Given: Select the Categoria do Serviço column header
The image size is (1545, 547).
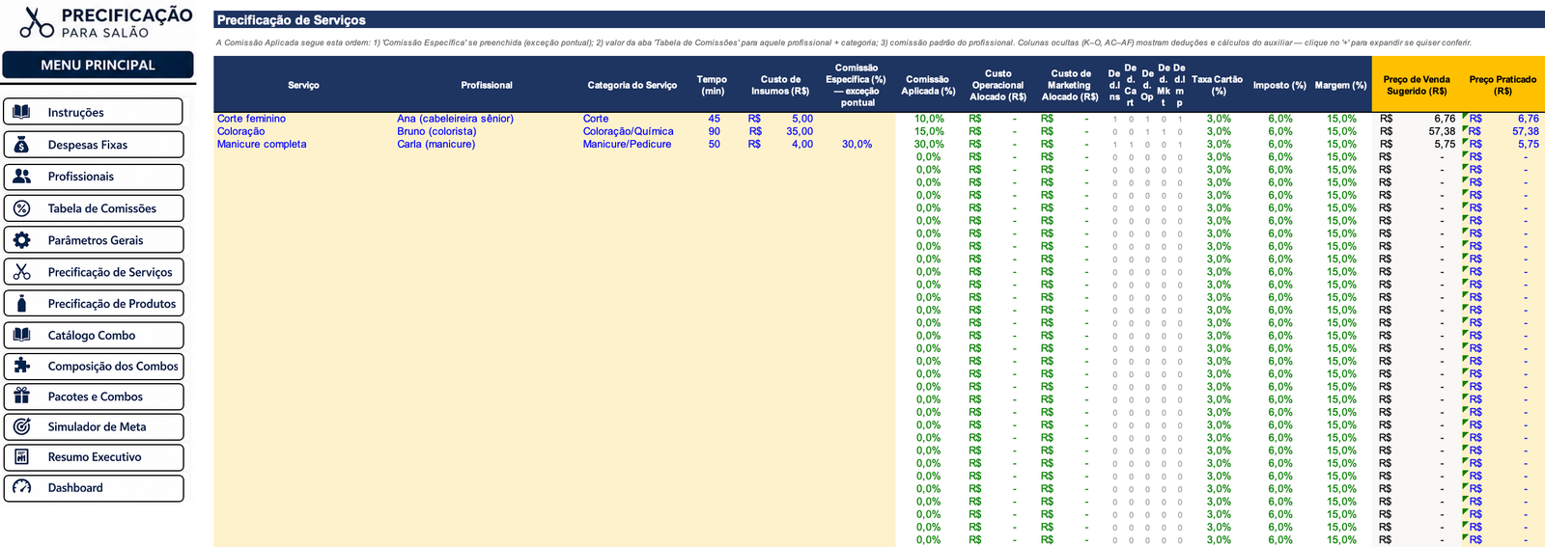Looking at the screenshot, I should 632,85.
